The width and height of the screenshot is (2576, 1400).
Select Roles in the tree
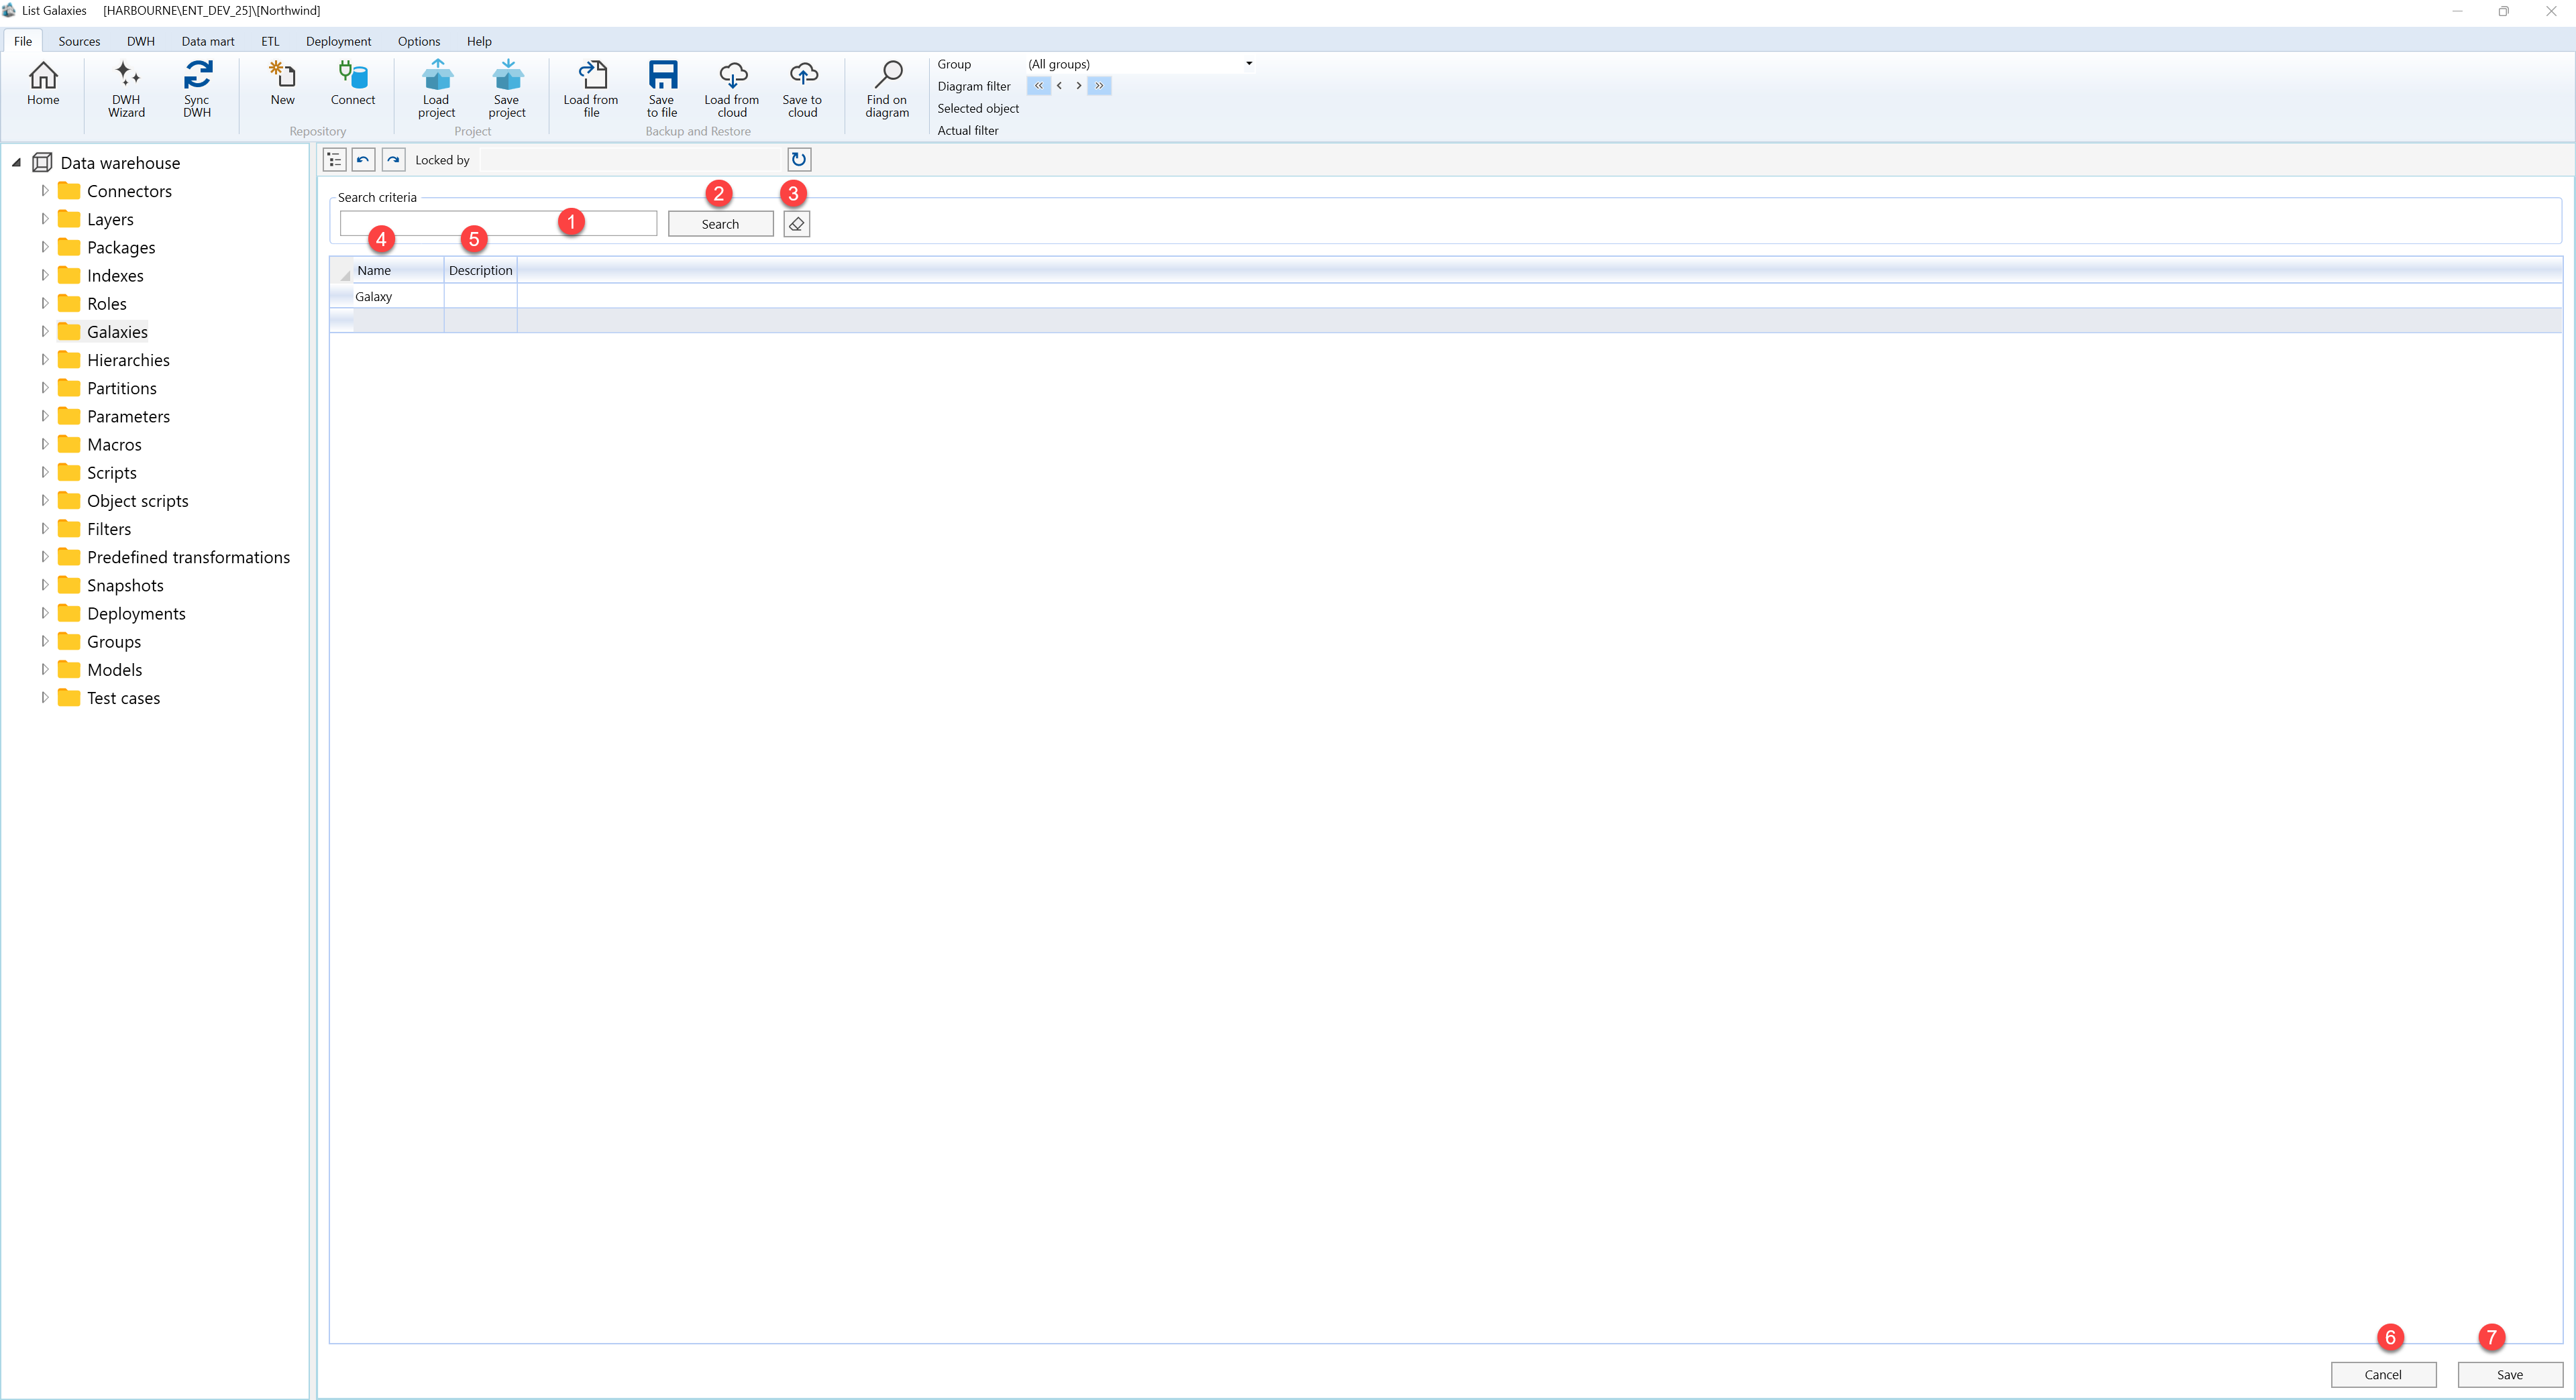click(x=107, y=303)
